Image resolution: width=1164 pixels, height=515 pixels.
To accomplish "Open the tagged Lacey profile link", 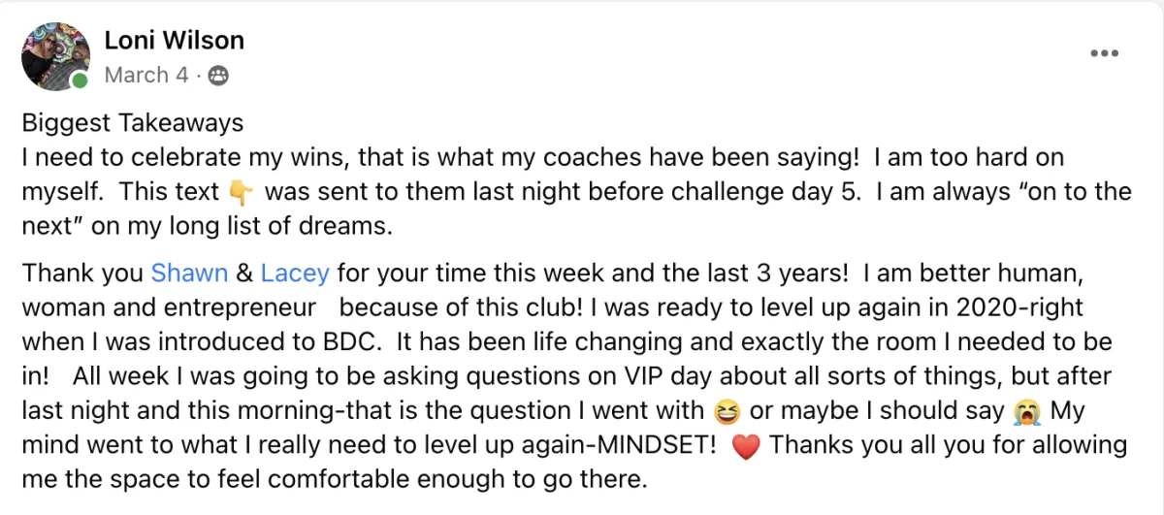I will (295, 274).
